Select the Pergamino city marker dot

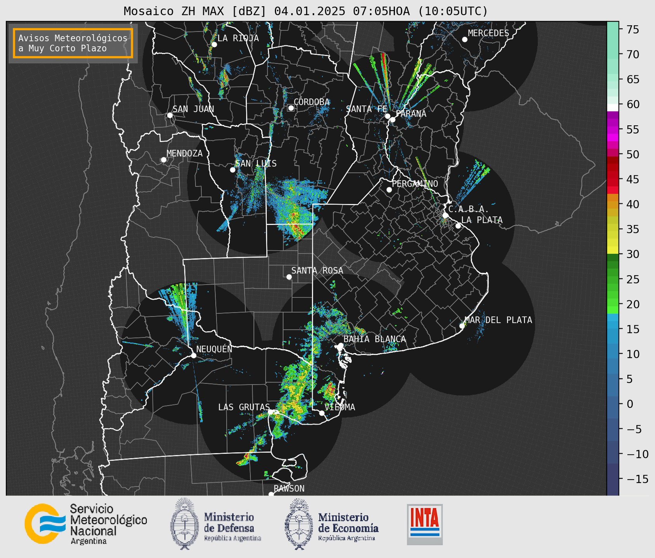point(389,190)
